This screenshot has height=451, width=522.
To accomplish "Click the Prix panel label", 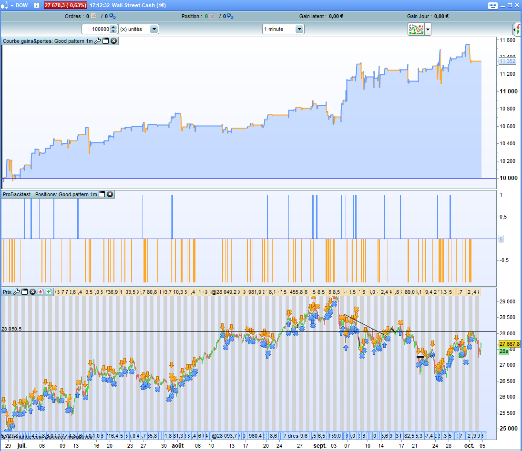I will point(7,291).
